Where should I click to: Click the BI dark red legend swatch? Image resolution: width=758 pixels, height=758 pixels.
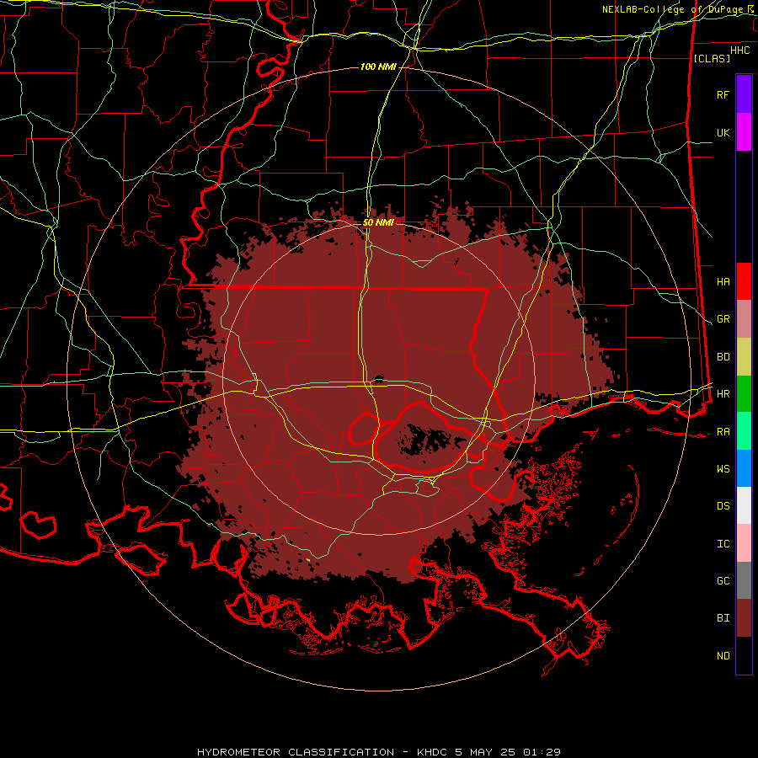pyautogui.click(x=744, y=618)
